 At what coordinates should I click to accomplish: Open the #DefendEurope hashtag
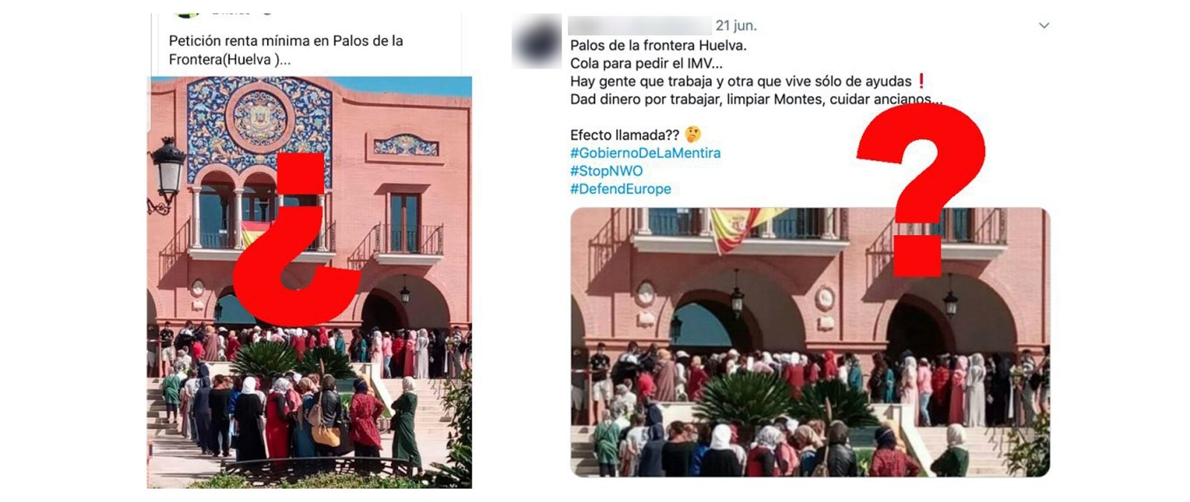pos(620,189)
